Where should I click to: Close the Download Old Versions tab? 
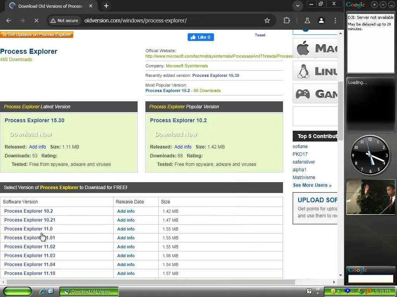coord(91,6)
